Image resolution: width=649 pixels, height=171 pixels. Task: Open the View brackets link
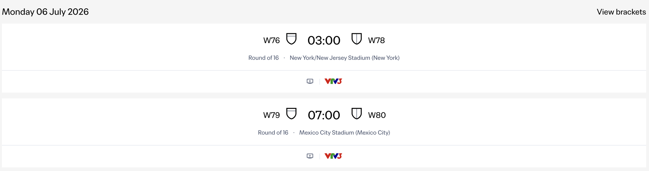[621, 12]
